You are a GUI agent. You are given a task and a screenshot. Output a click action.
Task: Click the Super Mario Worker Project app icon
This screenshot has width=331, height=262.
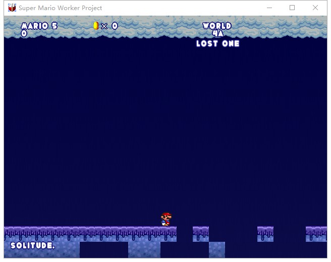tap(12, 8)
